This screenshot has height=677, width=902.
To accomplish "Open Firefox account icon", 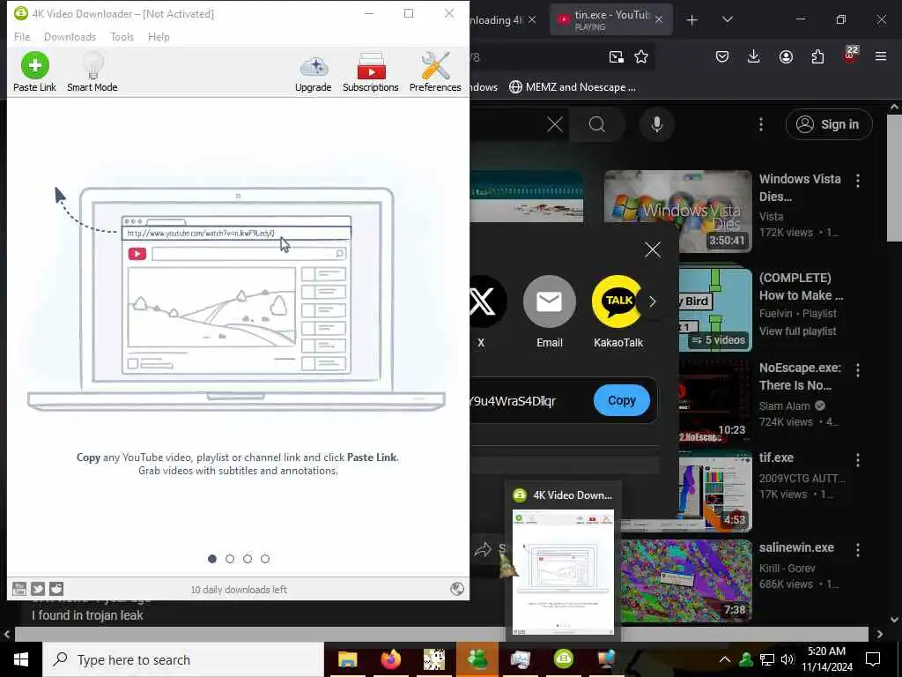I will pos(786,56).
